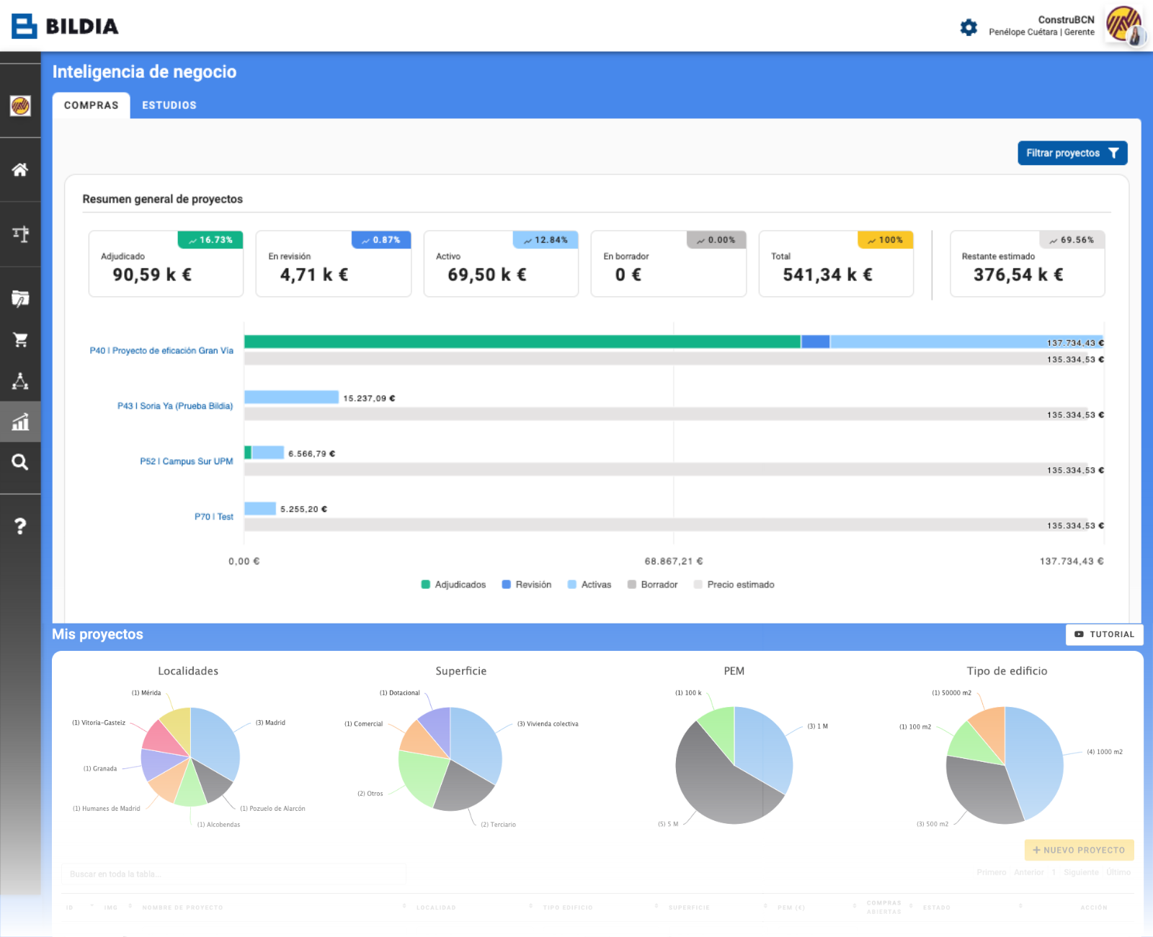Screen dimensions: 1153x937
Task: Open the blueprint studies icon in the sidebar
Action: (x=20, y=298)
